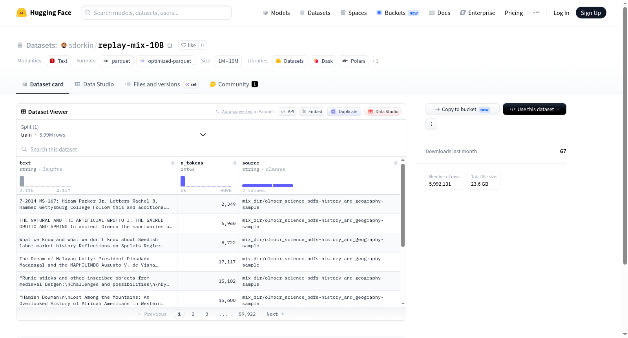Image resolution: width=628 pixels, height=338 pixels.
Task: Select the Dask library tag
Action: point(323,61)
